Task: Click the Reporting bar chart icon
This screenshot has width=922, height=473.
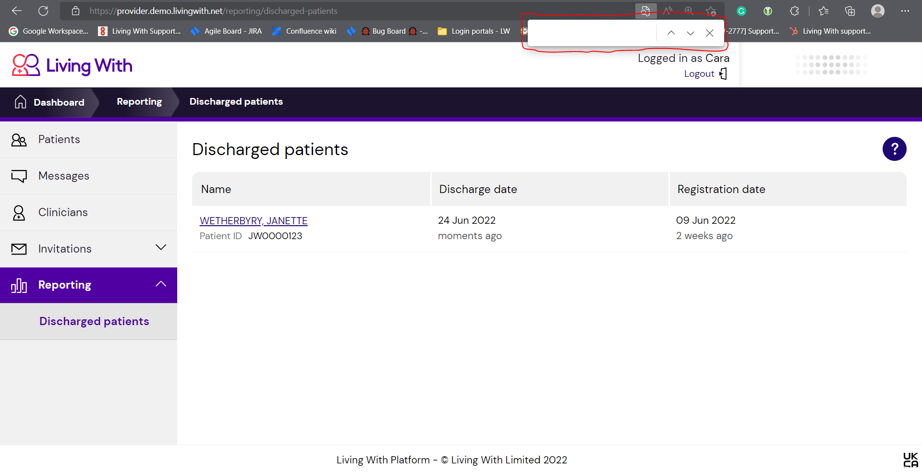Action: pos(19,286)
